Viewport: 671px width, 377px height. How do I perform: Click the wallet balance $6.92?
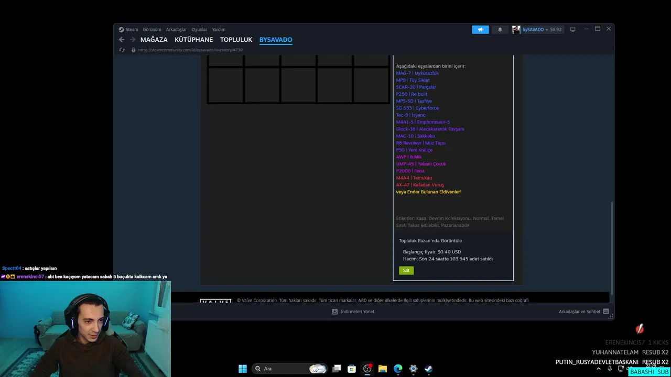tap(556, 29)
